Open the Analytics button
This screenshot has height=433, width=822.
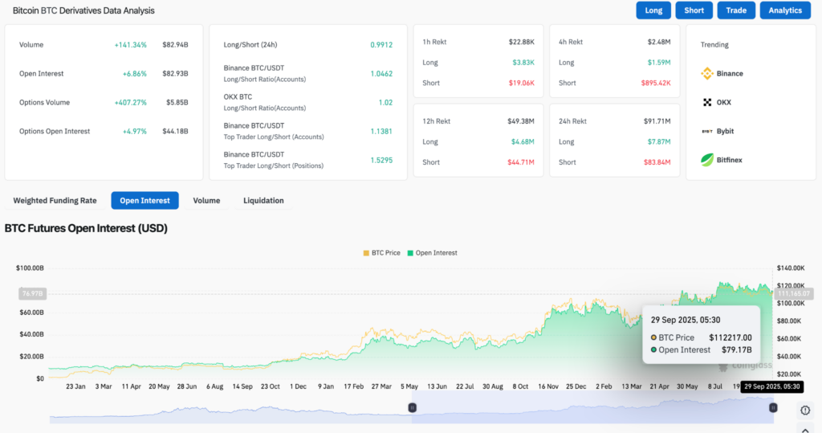784,10
